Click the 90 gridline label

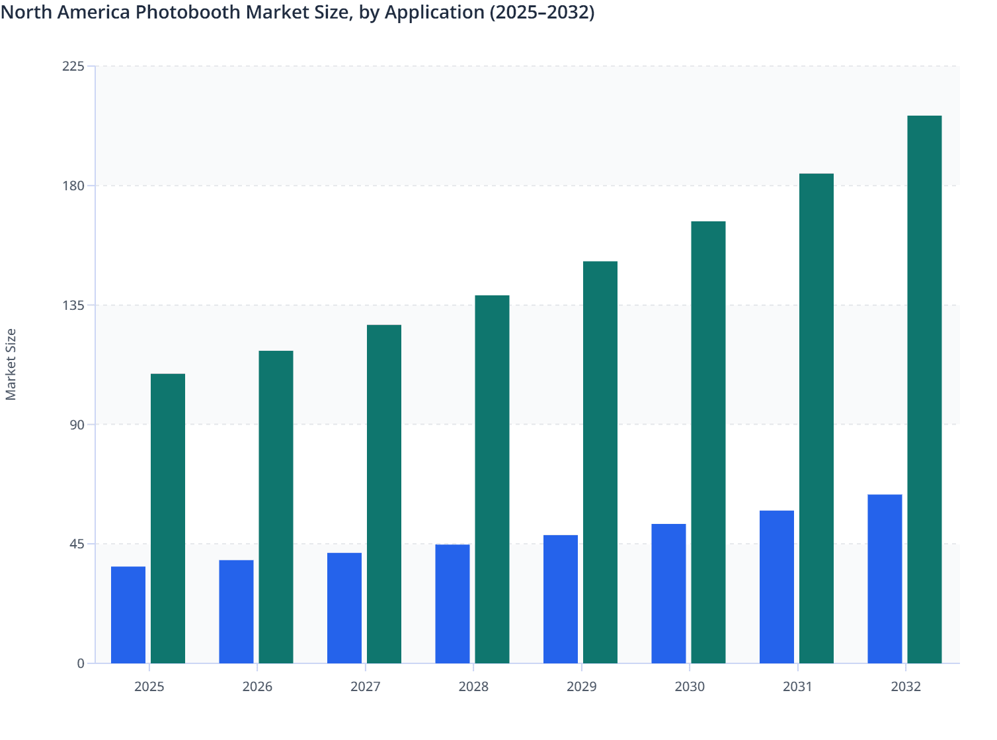[x=79, y=426]
